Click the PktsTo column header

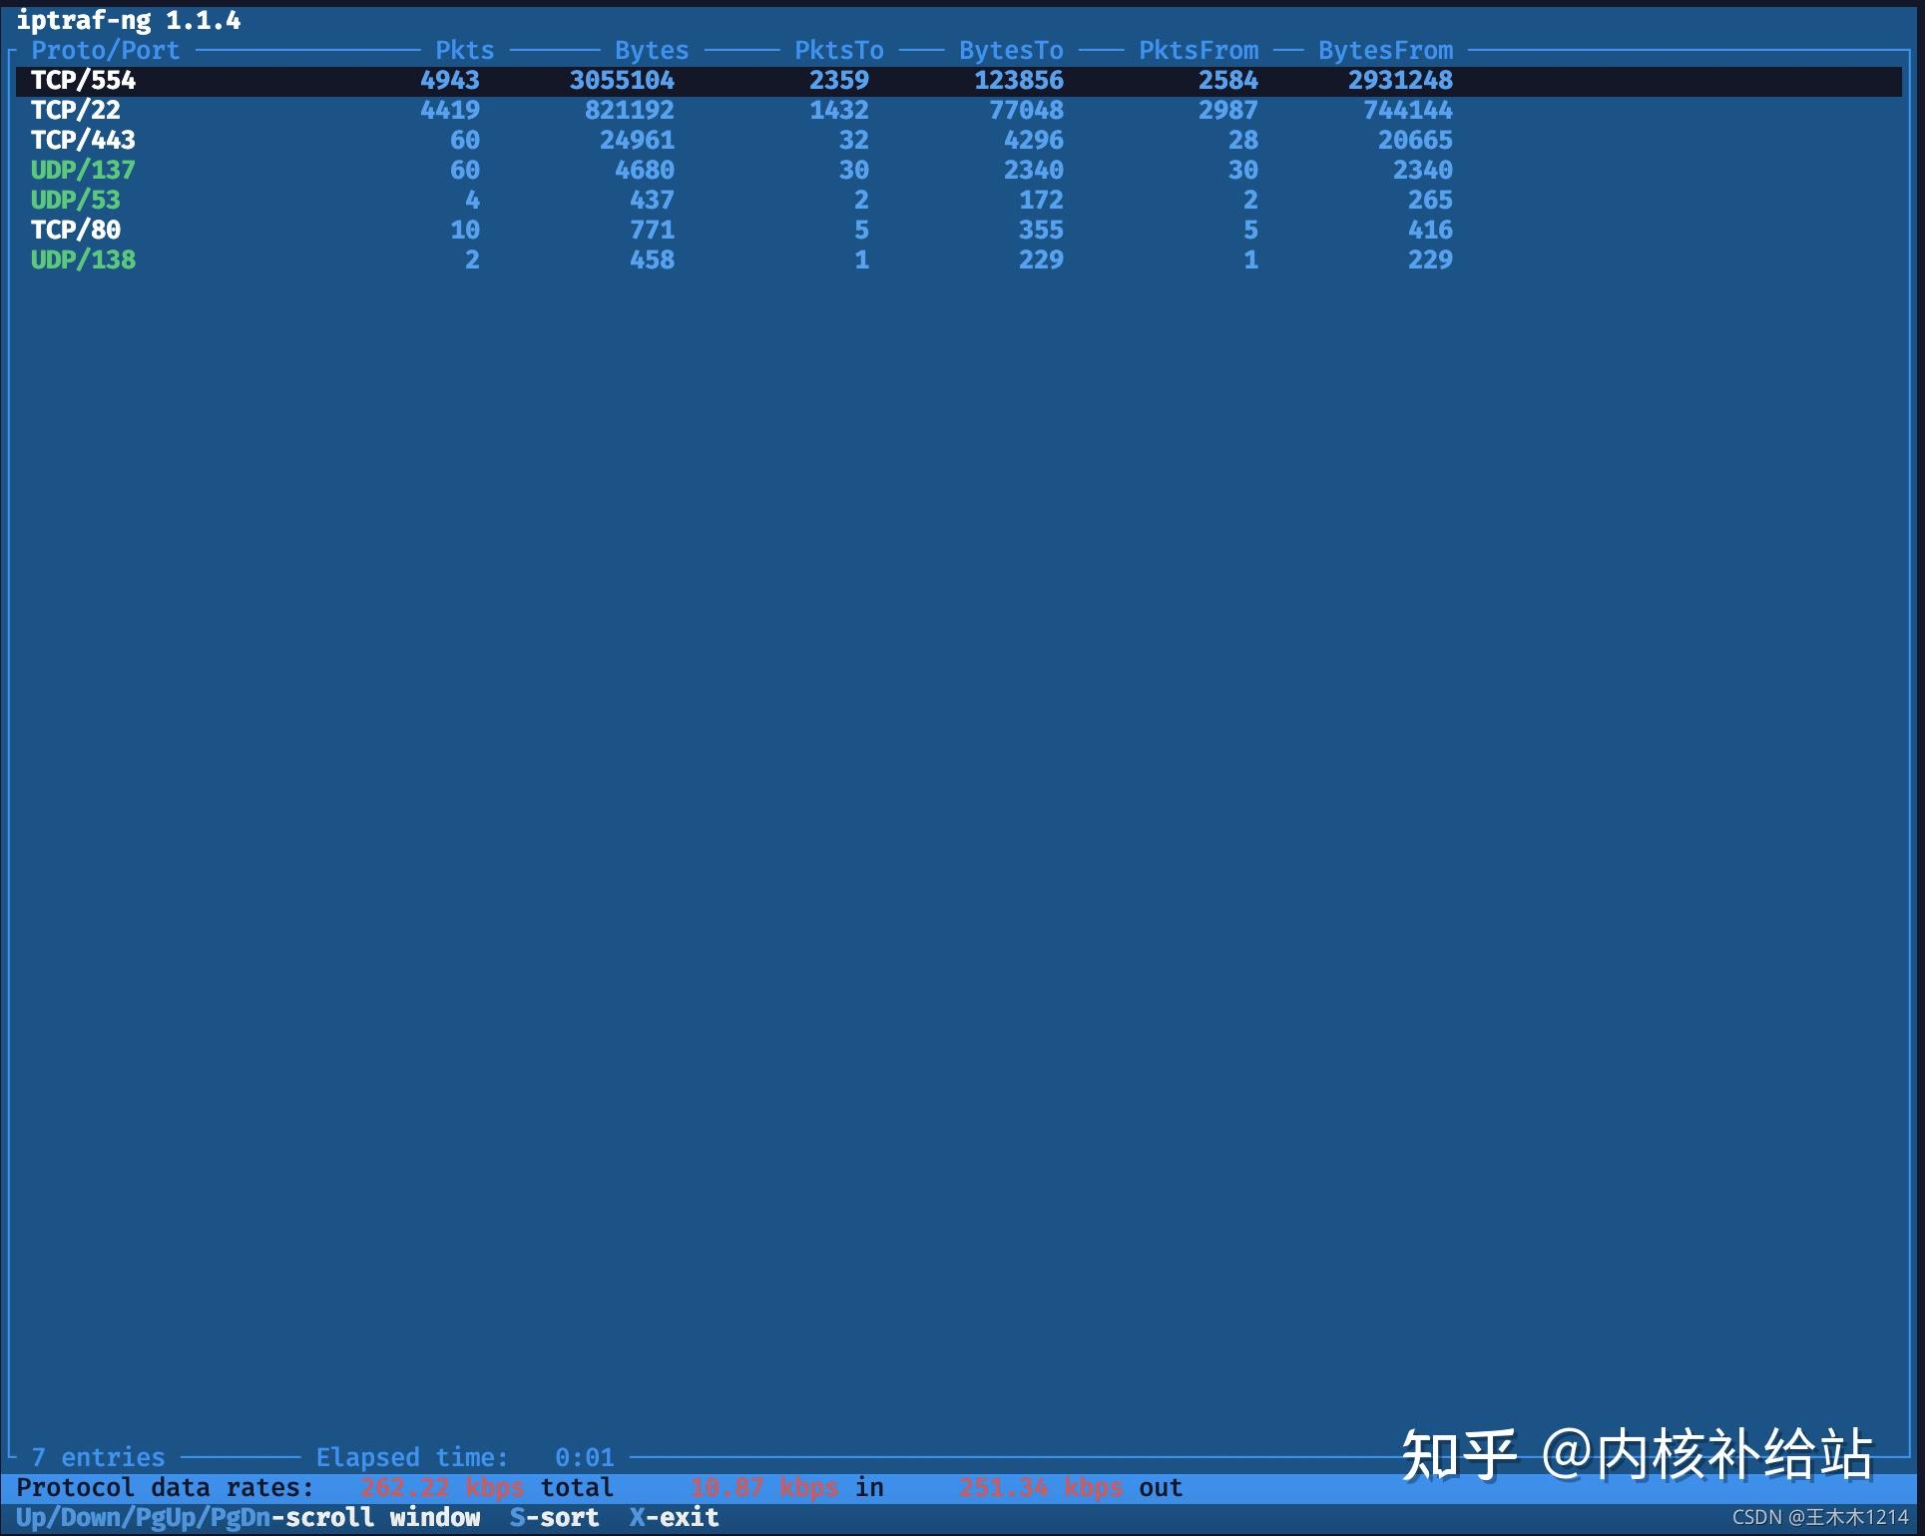839,51
